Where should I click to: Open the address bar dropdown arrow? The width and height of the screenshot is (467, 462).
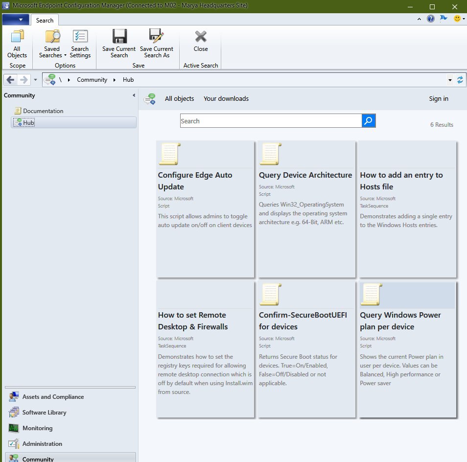[x=450, y=80]
